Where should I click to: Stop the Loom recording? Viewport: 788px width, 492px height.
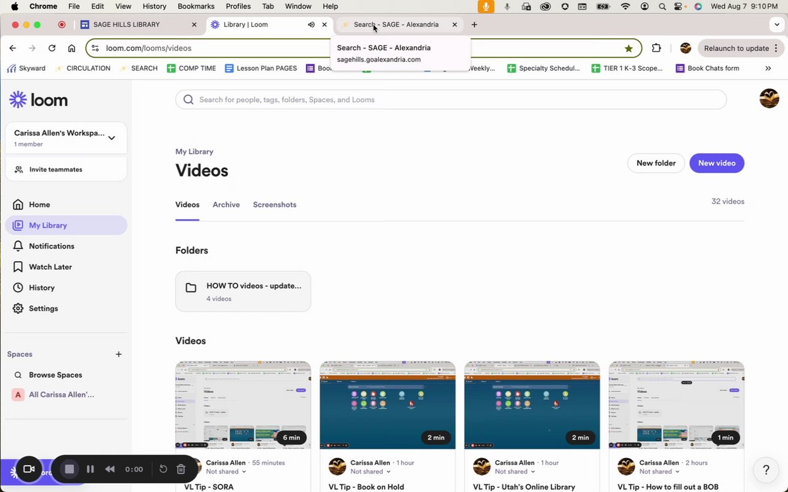coord(70,469)
